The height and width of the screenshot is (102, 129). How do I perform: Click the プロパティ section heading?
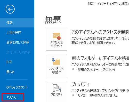pos(80,84)
